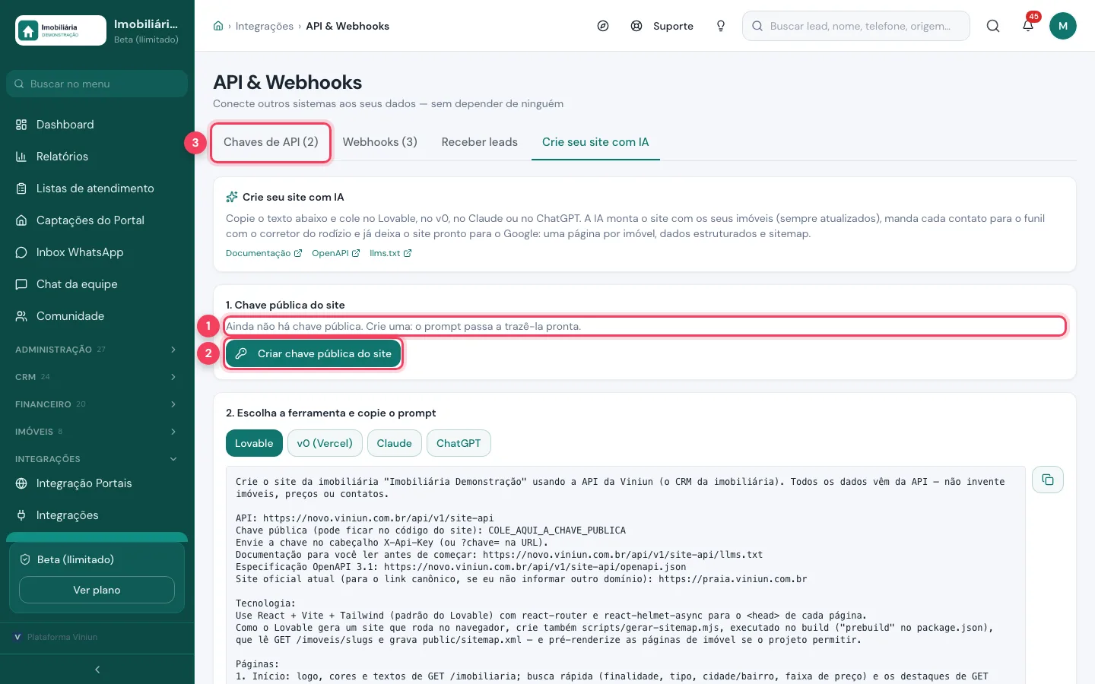
Task: Collapse the sidebar with bottom chevron
Action: coord(97,670)
